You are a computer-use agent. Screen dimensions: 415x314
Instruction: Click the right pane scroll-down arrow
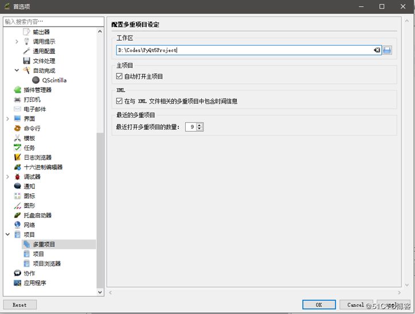[x=407, y=285]
